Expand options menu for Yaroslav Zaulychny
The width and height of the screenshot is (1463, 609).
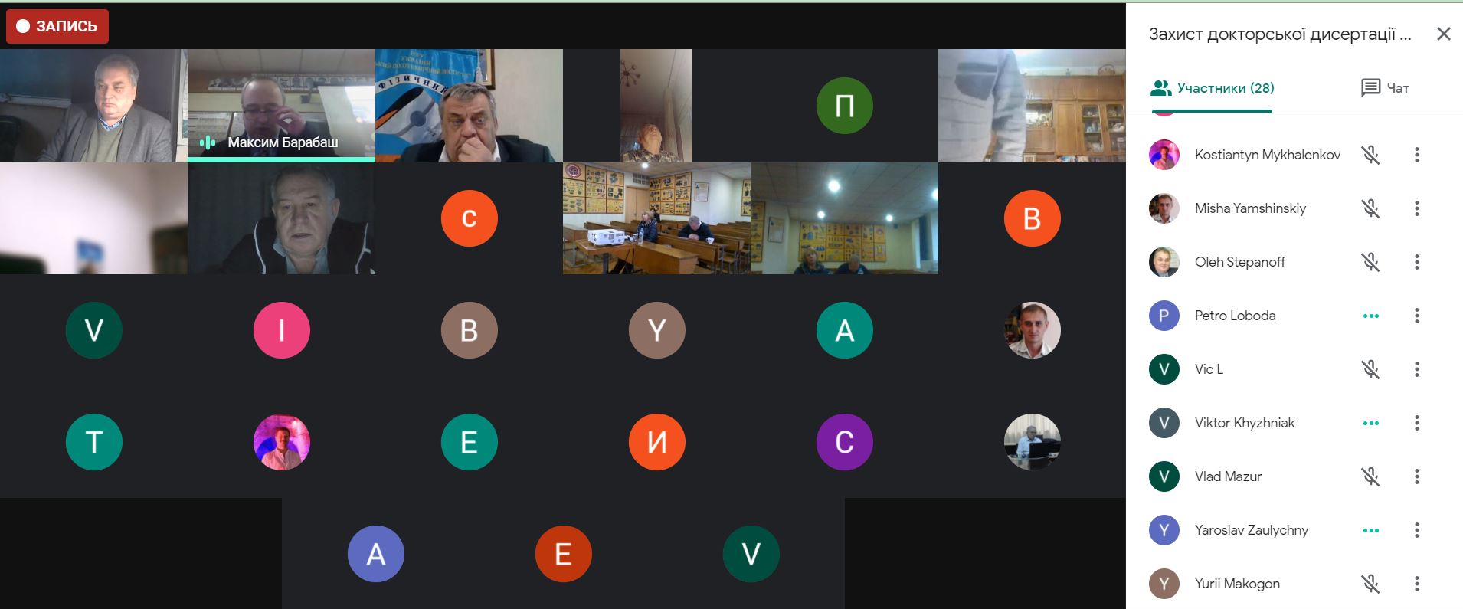point(1416,530)
